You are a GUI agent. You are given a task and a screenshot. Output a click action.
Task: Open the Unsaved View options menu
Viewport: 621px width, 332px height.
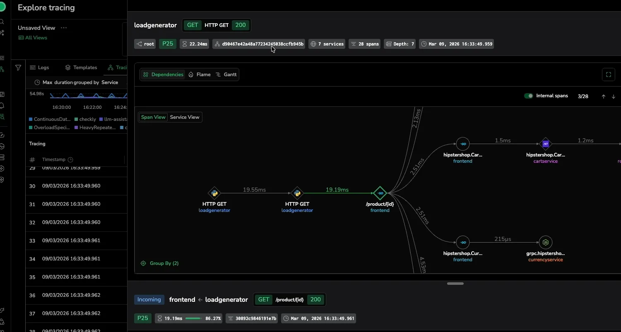64,28
